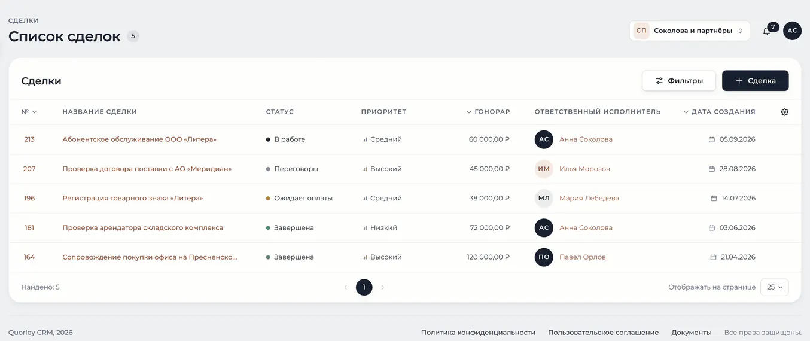Screen dimensions: 810x341
Task: Click priority bars icon in deal 207 row
Action: click(364, 169)
